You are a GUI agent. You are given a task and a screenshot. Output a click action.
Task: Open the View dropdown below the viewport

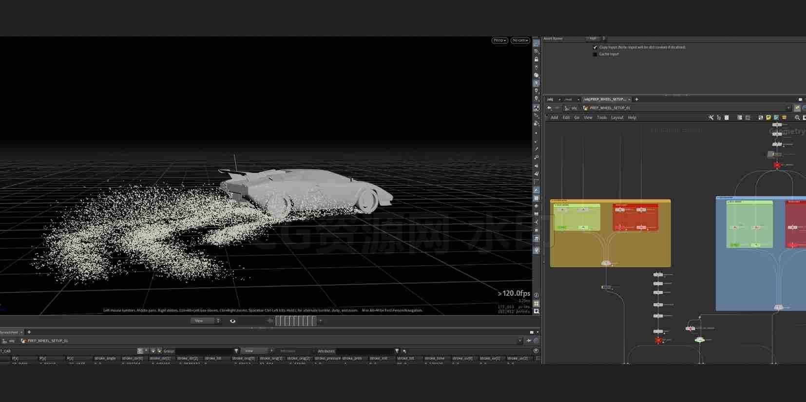tap(205, 321)
